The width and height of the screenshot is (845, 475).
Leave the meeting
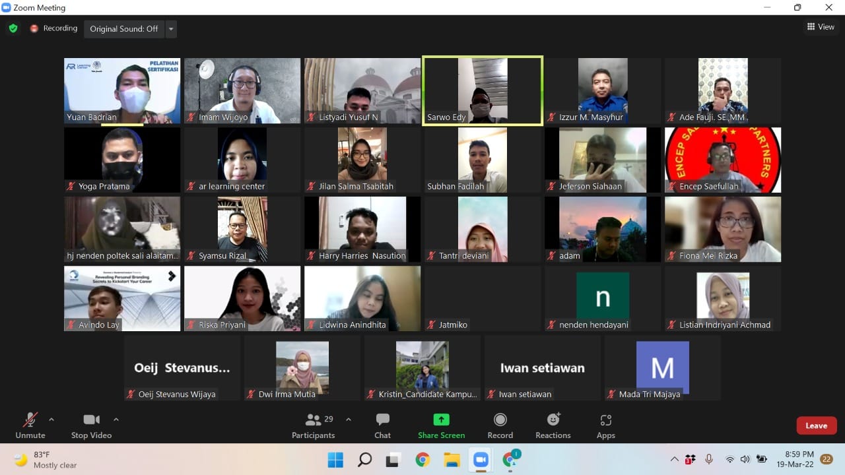tap(816, 426)
